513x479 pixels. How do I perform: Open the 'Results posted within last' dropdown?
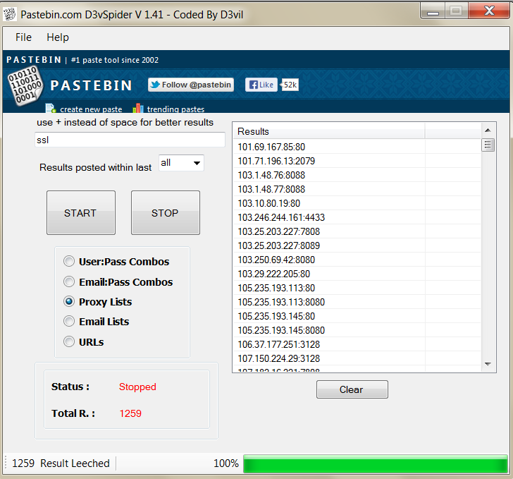tap(181, 163)
